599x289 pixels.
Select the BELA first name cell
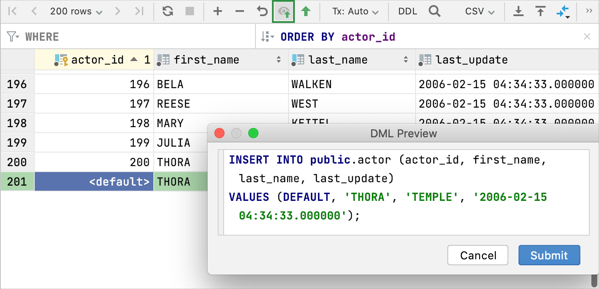pos(221,84)
